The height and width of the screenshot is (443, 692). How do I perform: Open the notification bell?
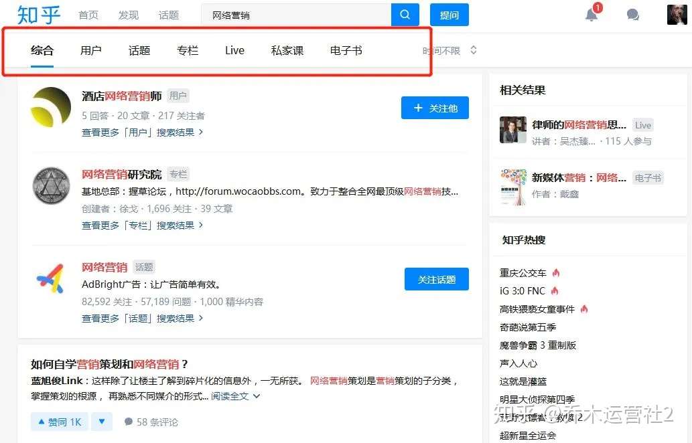pyautogui.click(x=592, y=15)
